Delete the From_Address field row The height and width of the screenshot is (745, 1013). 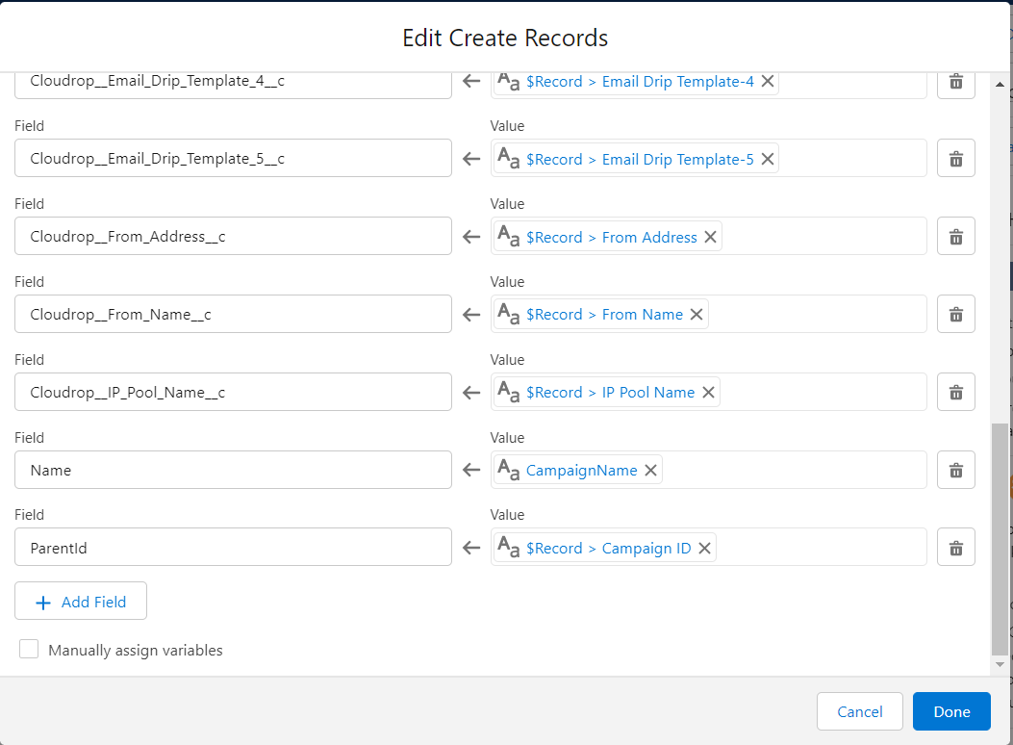point(955,237)
